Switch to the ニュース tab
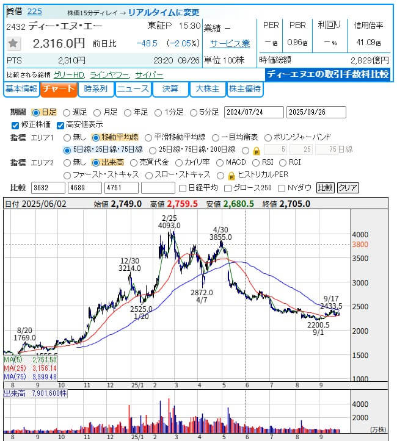 coord(133,89)
